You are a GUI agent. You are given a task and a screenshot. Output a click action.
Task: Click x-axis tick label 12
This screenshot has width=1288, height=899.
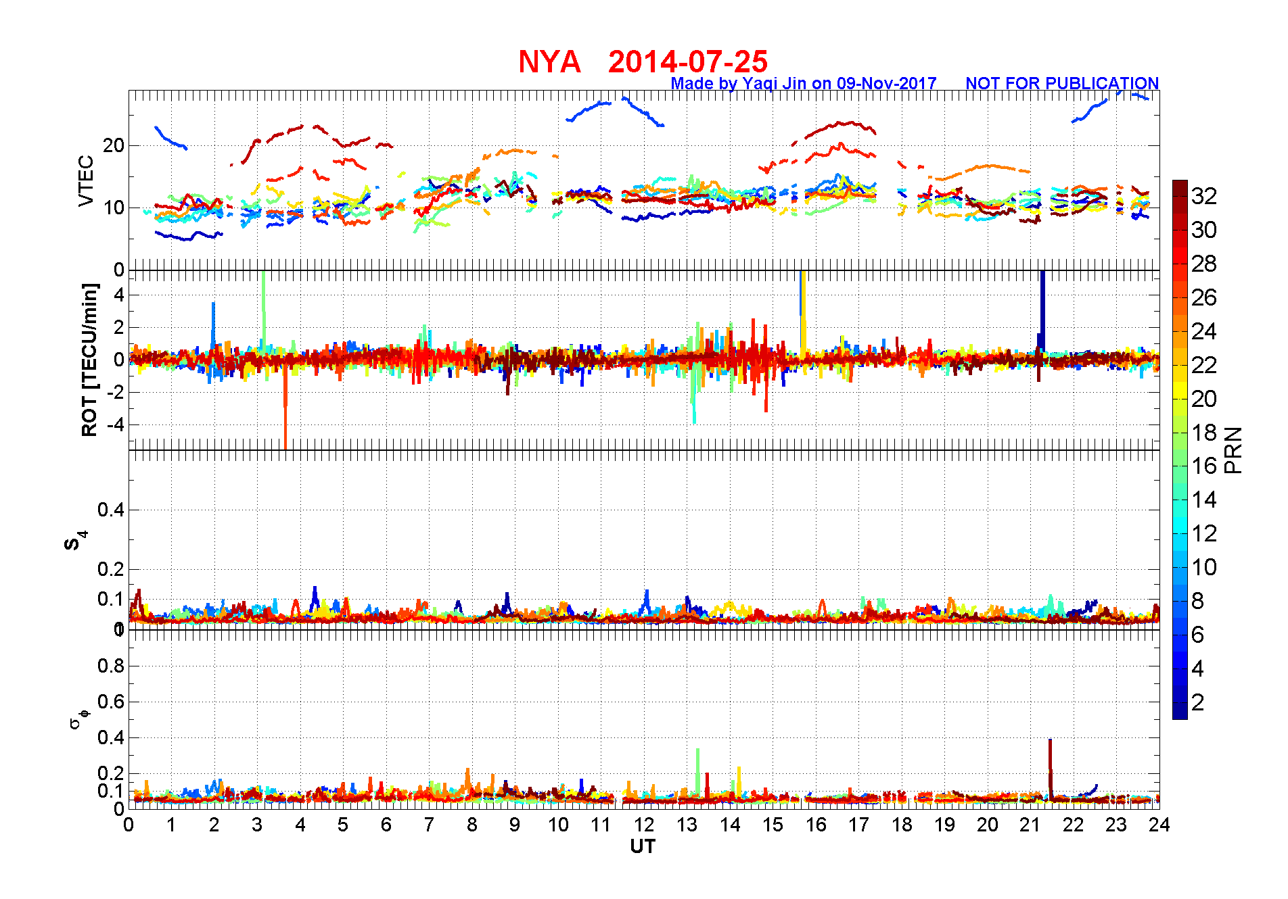tap(644, 825)
